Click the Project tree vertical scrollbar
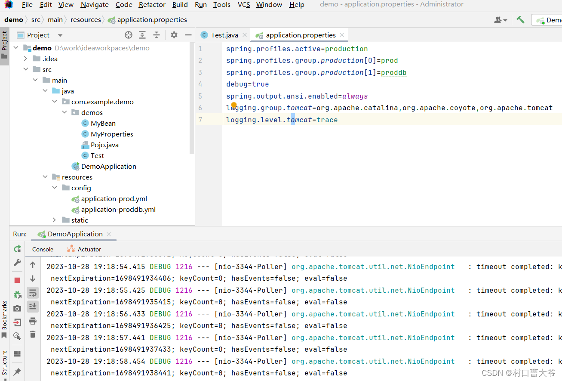The height and width of the screenshot is (381, 562). click(x=192, y=98)
